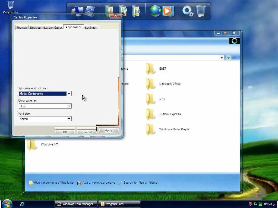Switch to the Themes tab

(x=21, y=27)
